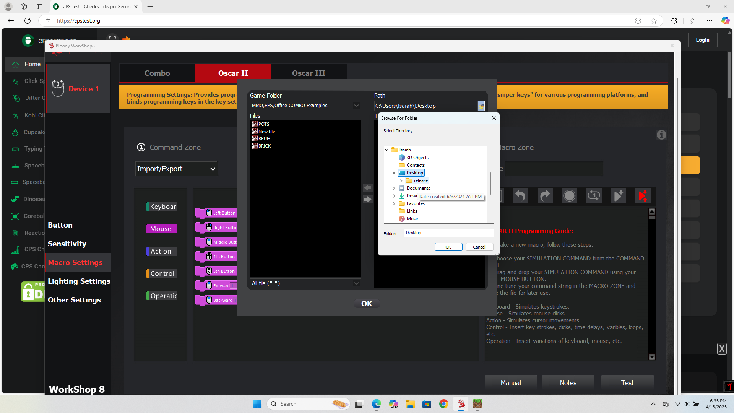Image resolution: width=734 pixels, height=413 pixels.
Task: Collapse the Desktop folder node
Action: (x=394, y=173)
